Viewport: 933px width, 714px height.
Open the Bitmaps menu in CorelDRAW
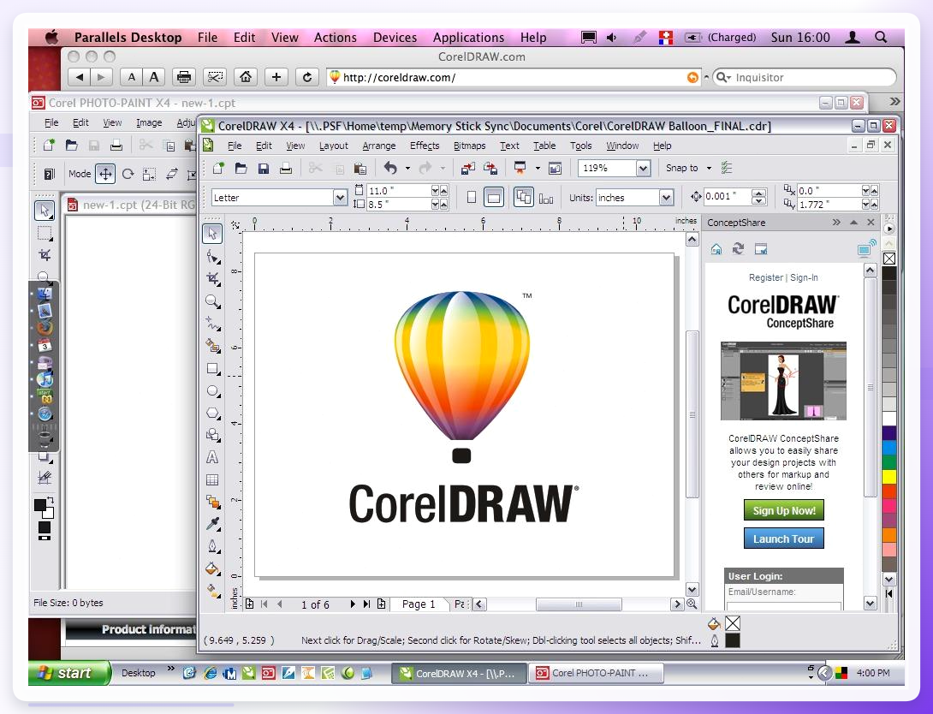coord(469,146)
